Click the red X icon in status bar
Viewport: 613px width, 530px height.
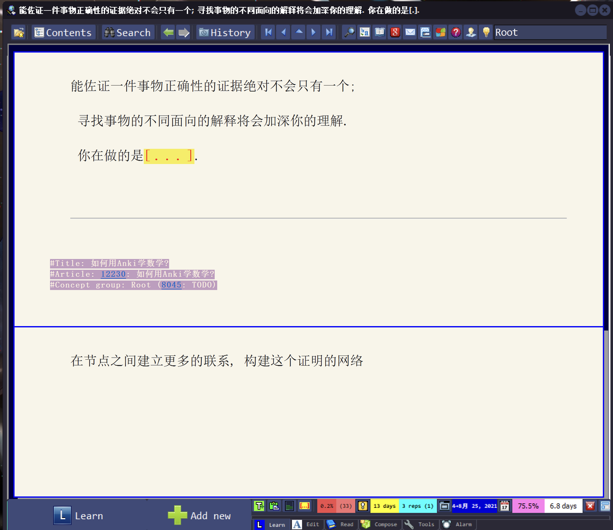[x=590, y=506]
